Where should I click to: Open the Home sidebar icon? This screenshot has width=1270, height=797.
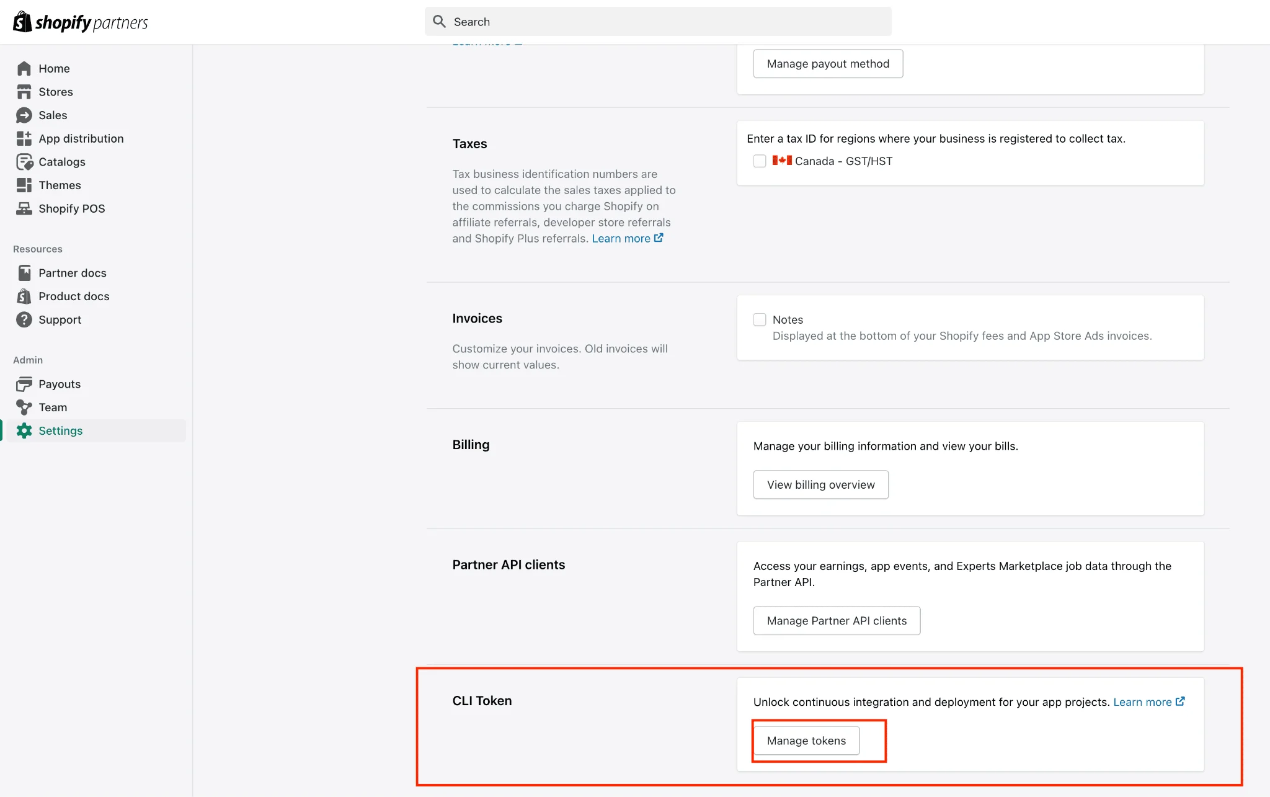coord(25,68)
